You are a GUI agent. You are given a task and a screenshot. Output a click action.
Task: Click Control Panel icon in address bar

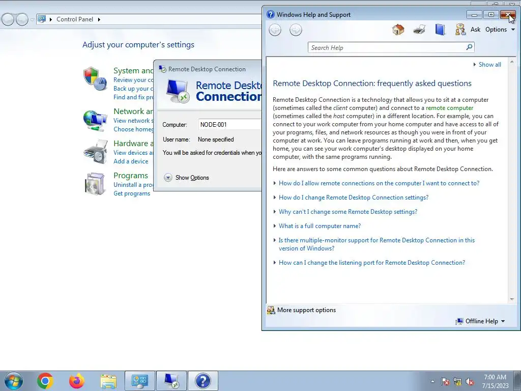42,19
